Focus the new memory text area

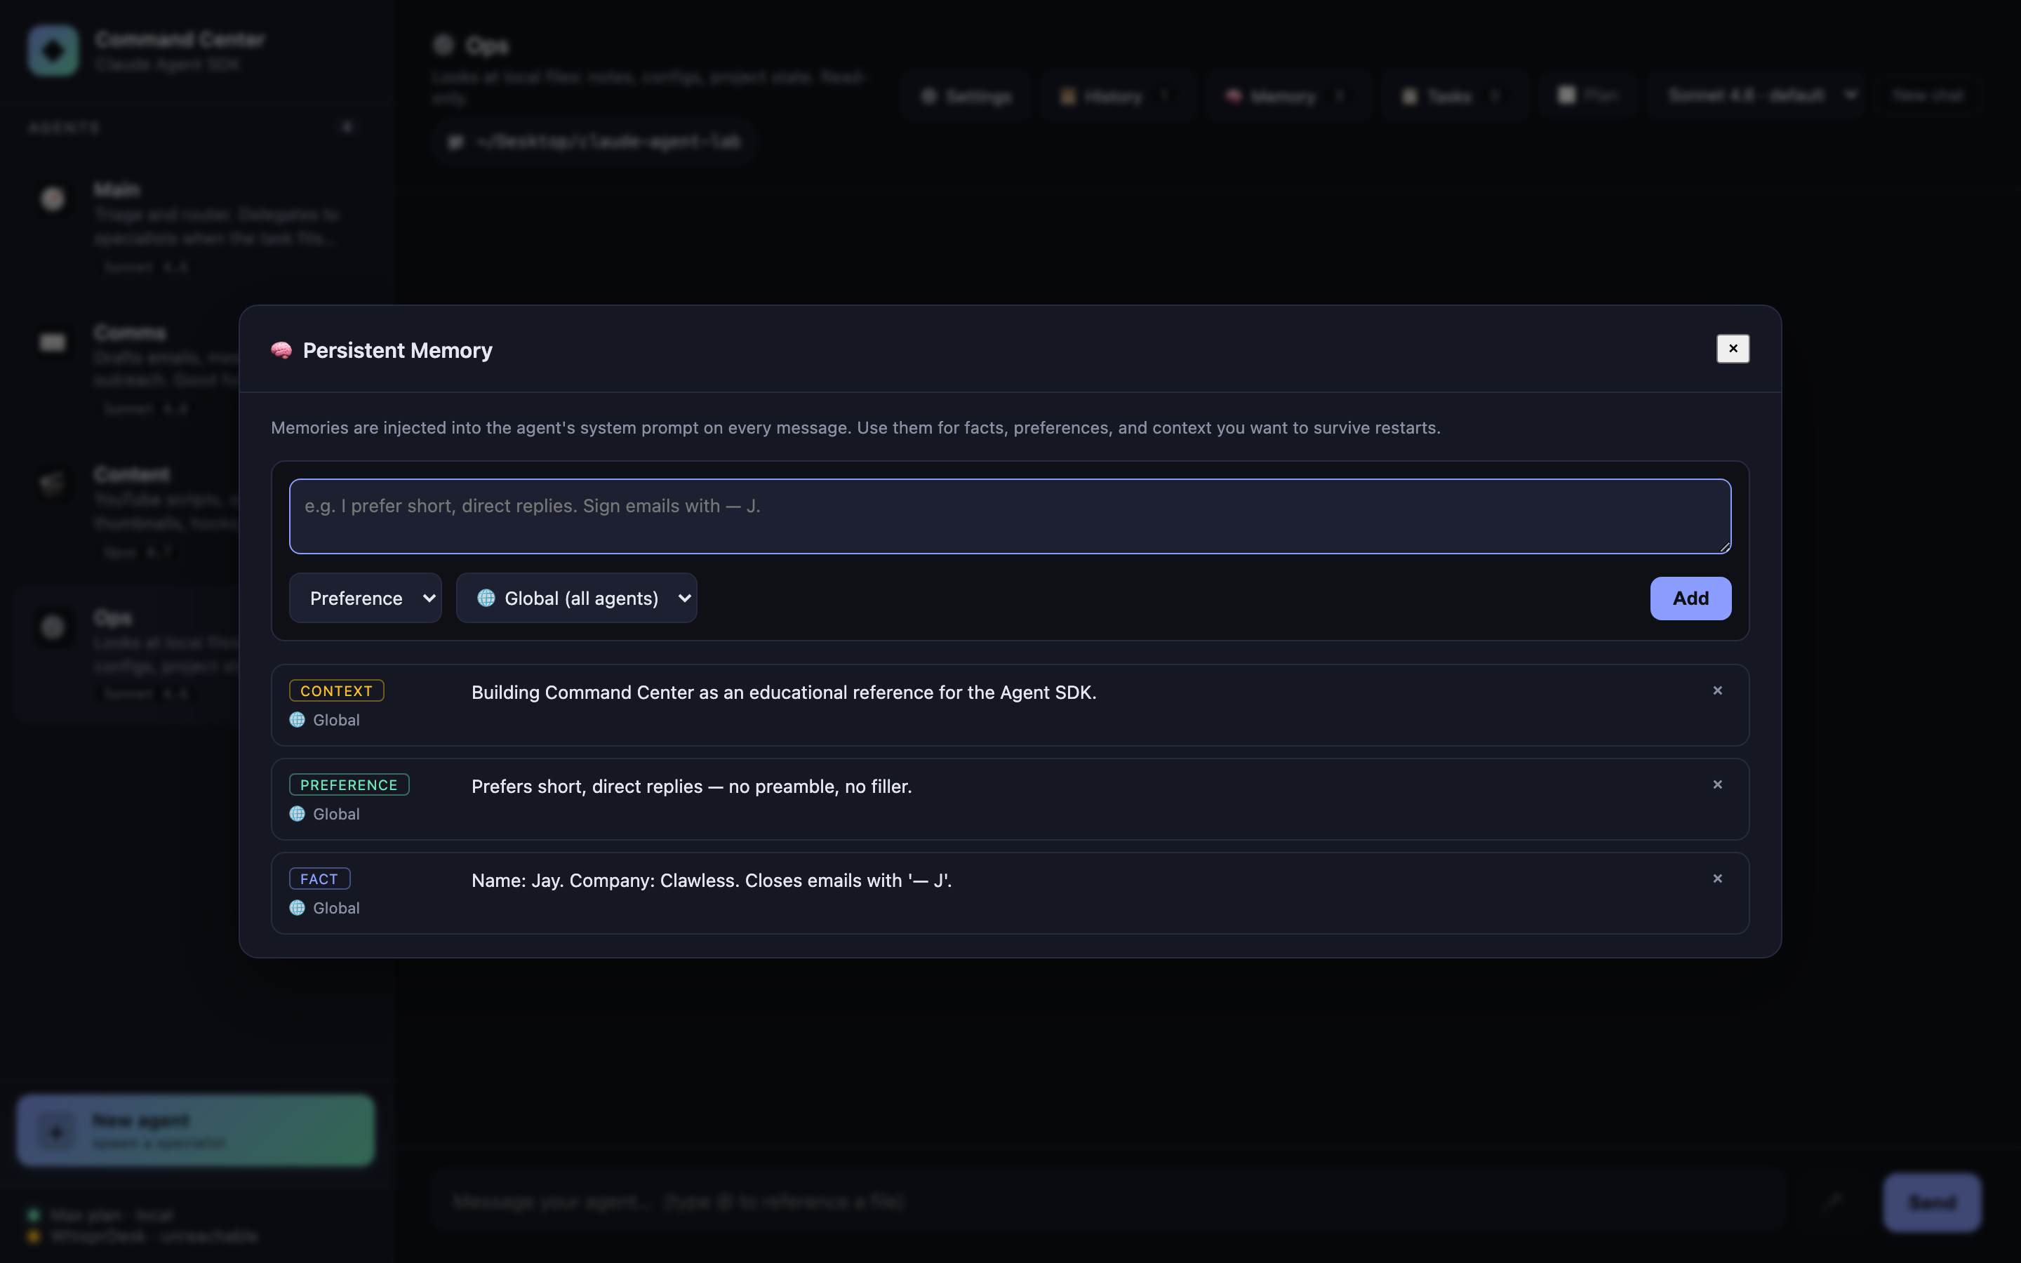click(x=1009, y=516)
